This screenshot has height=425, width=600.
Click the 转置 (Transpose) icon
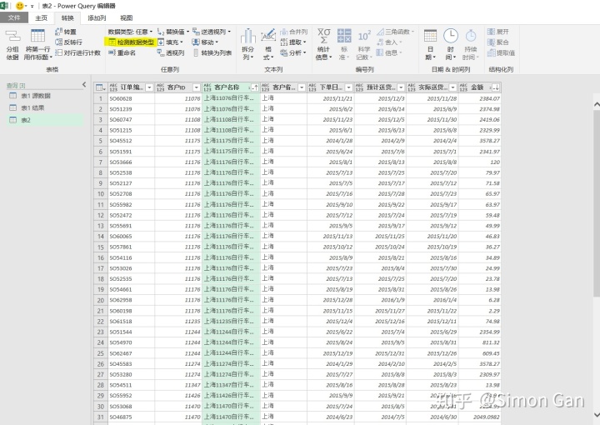[58, 32]
